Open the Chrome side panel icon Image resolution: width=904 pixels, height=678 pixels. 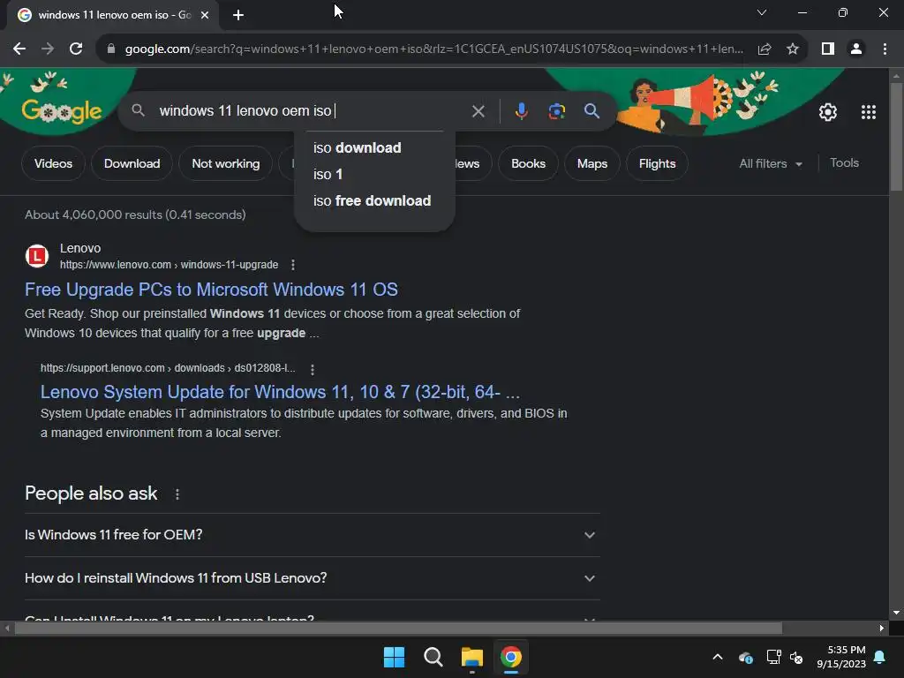pyautogui.click(x=828, y=49)
